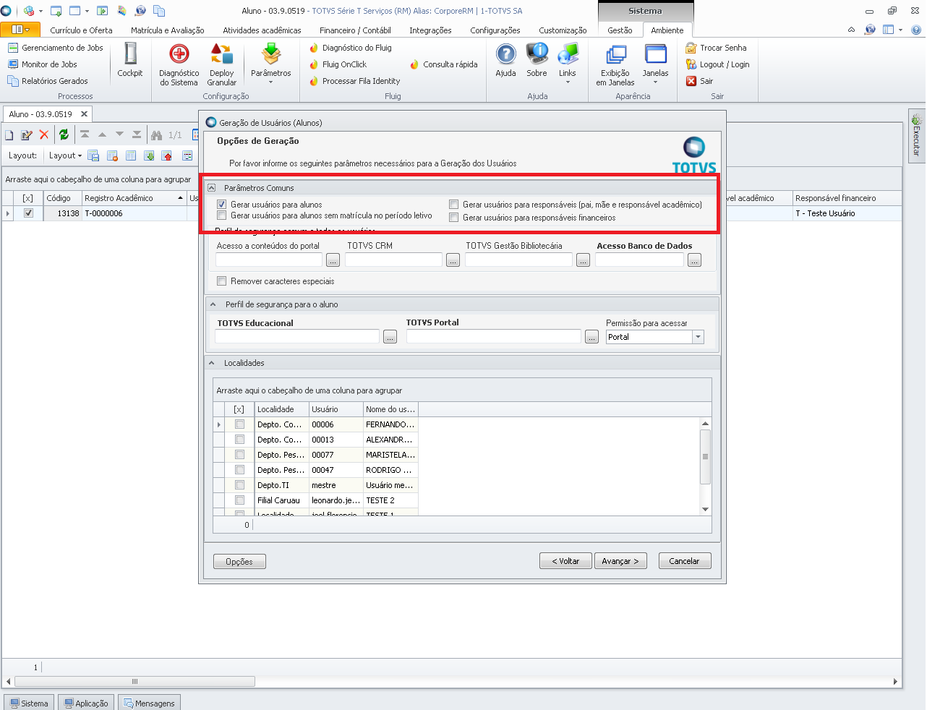Switch to Financeiro / Contábil tab
This screenshot has height=710, width=927.
pyautogui.click(x=355, y=30)
